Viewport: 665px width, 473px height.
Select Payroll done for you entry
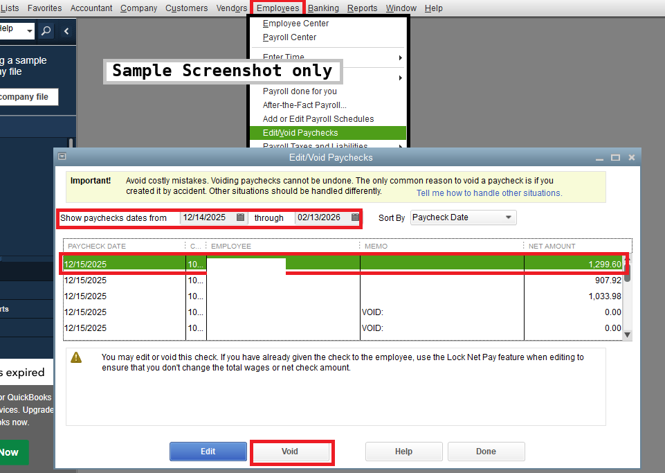[300, 91]
